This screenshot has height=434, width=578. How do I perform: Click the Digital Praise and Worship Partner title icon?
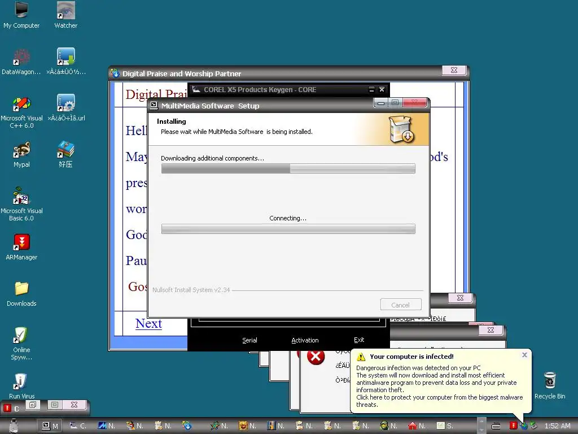click(x=115, y=73)
